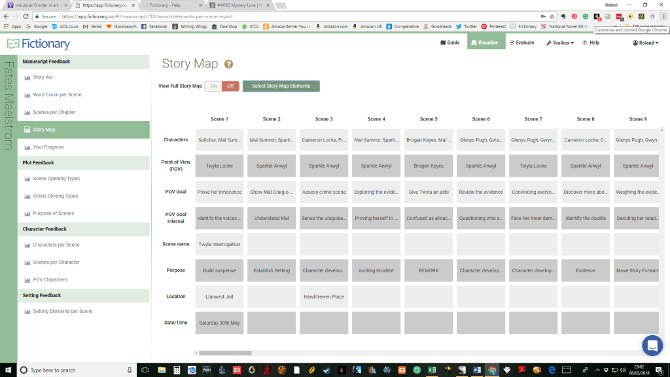
Task: Click Scenes per Chapter chart icon
Action: pyautogui.click(x=27, y=113)
